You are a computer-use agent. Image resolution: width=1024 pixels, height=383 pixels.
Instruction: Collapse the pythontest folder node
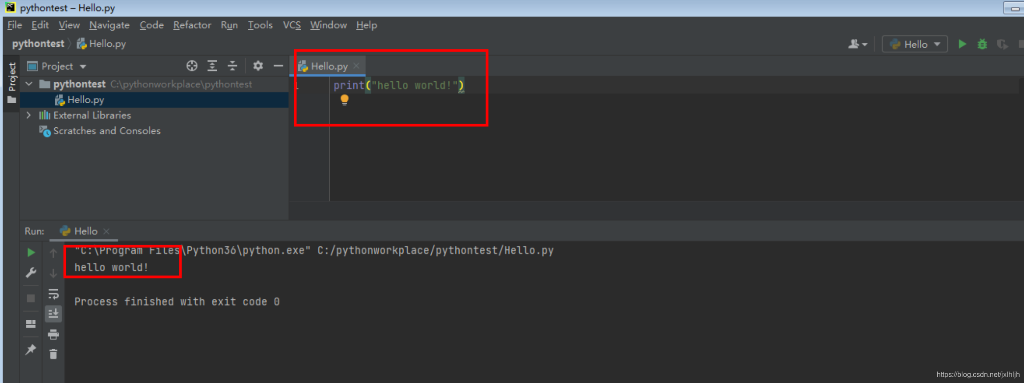(29, 84)
